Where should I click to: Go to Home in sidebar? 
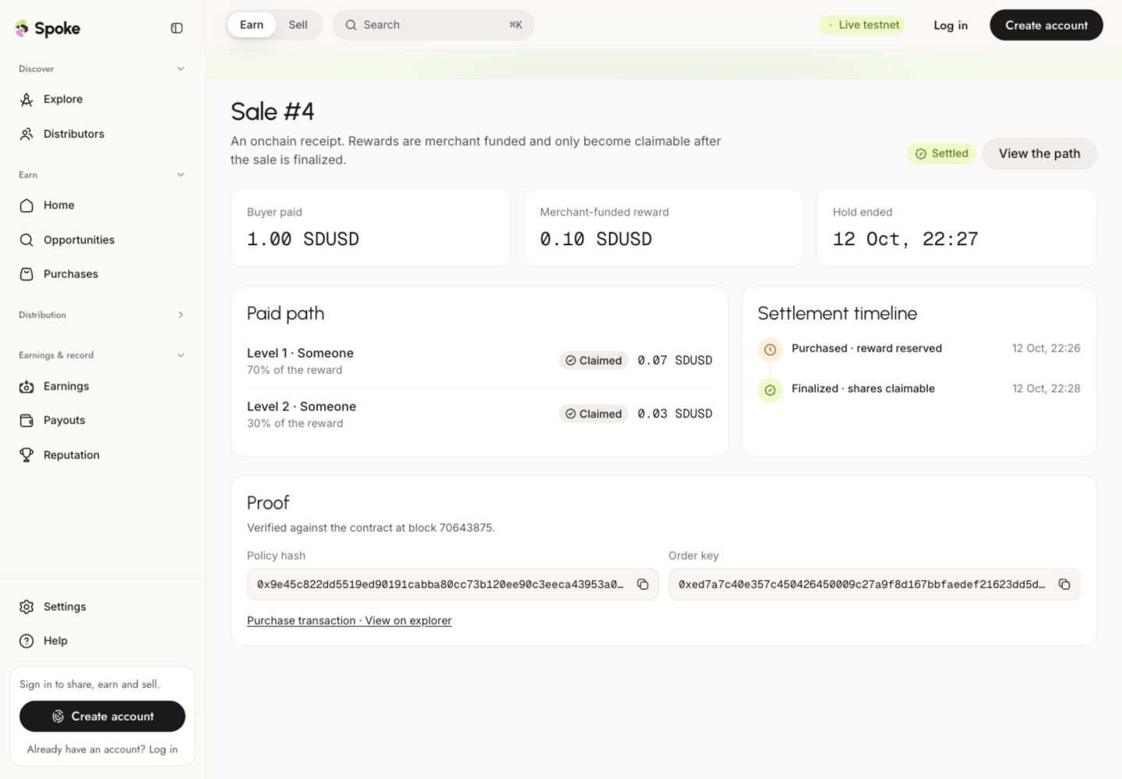point(102,206)
